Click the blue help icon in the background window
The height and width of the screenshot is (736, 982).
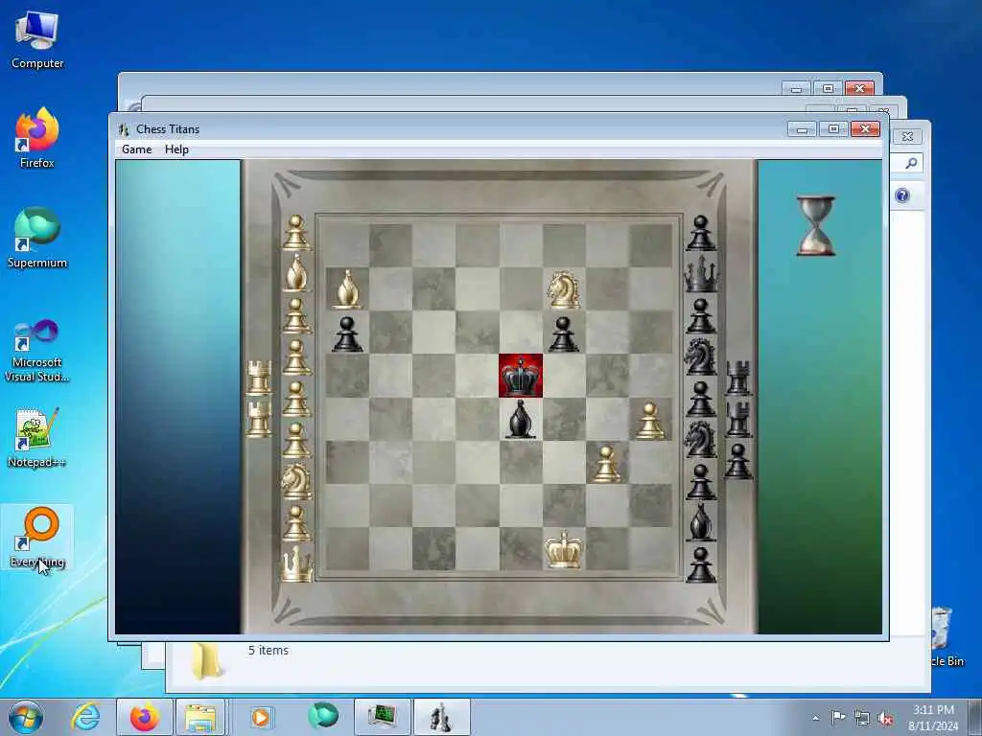901,195
